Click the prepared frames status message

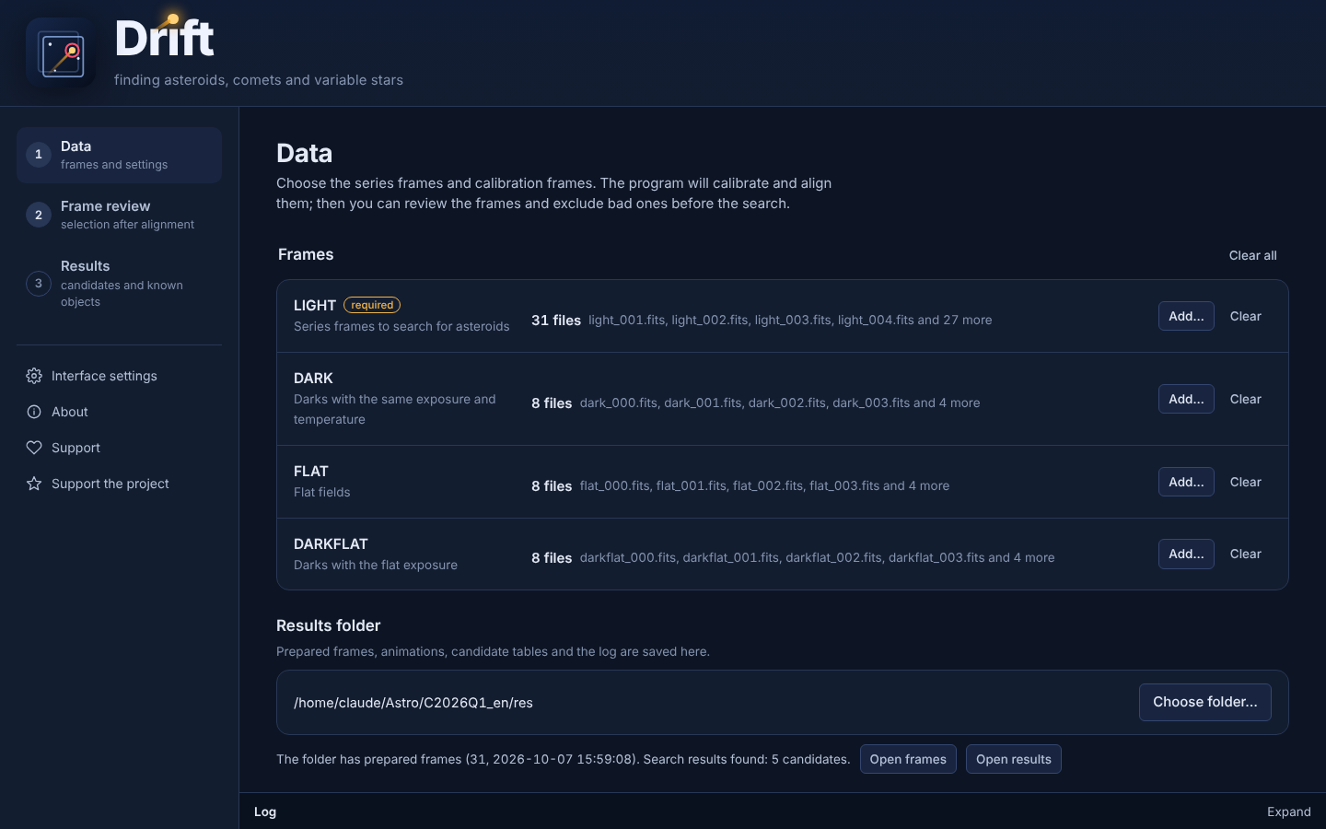(x=564, y=759)
